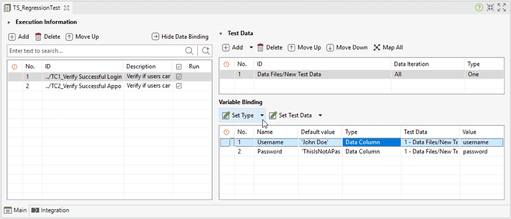
Task: Delete the selected test case
Action: coord(47,37)
